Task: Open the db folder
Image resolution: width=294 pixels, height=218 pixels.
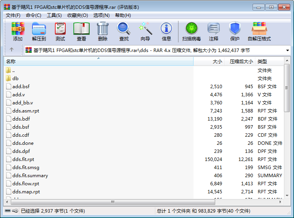Action: [15, 79]
